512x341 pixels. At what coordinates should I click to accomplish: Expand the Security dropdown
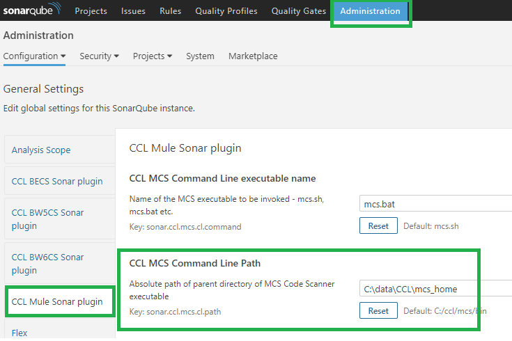99,56
